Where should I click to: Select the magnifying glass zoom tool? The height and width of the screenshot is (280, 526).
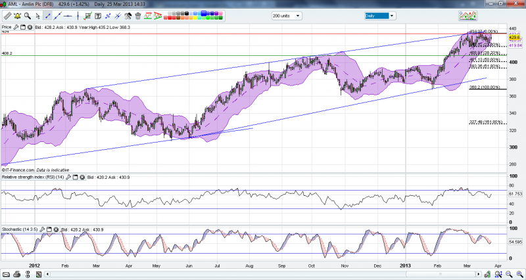pos(28,16)
